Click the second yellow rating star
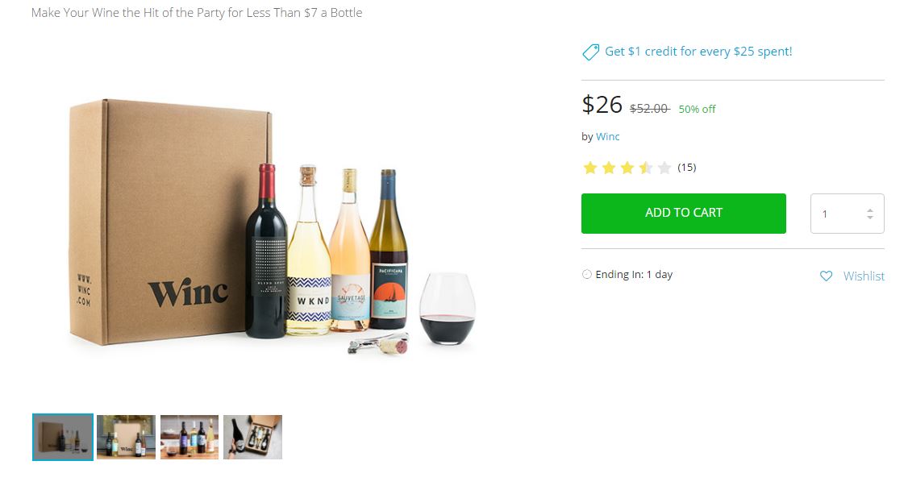This screenshot has width=908, height=490. (x=608, y=168)
